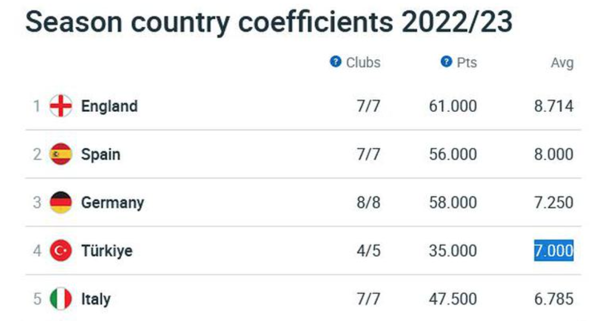The width and height of the screenshot is (594, 321).
Task: Click Türkiye's 4/5 clubs value
Action: 369,251
